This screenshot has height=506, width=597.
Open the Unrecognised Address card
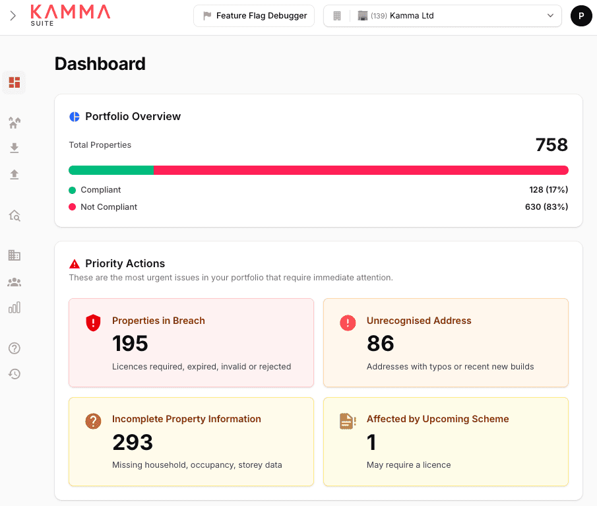[x=446, y=342]
